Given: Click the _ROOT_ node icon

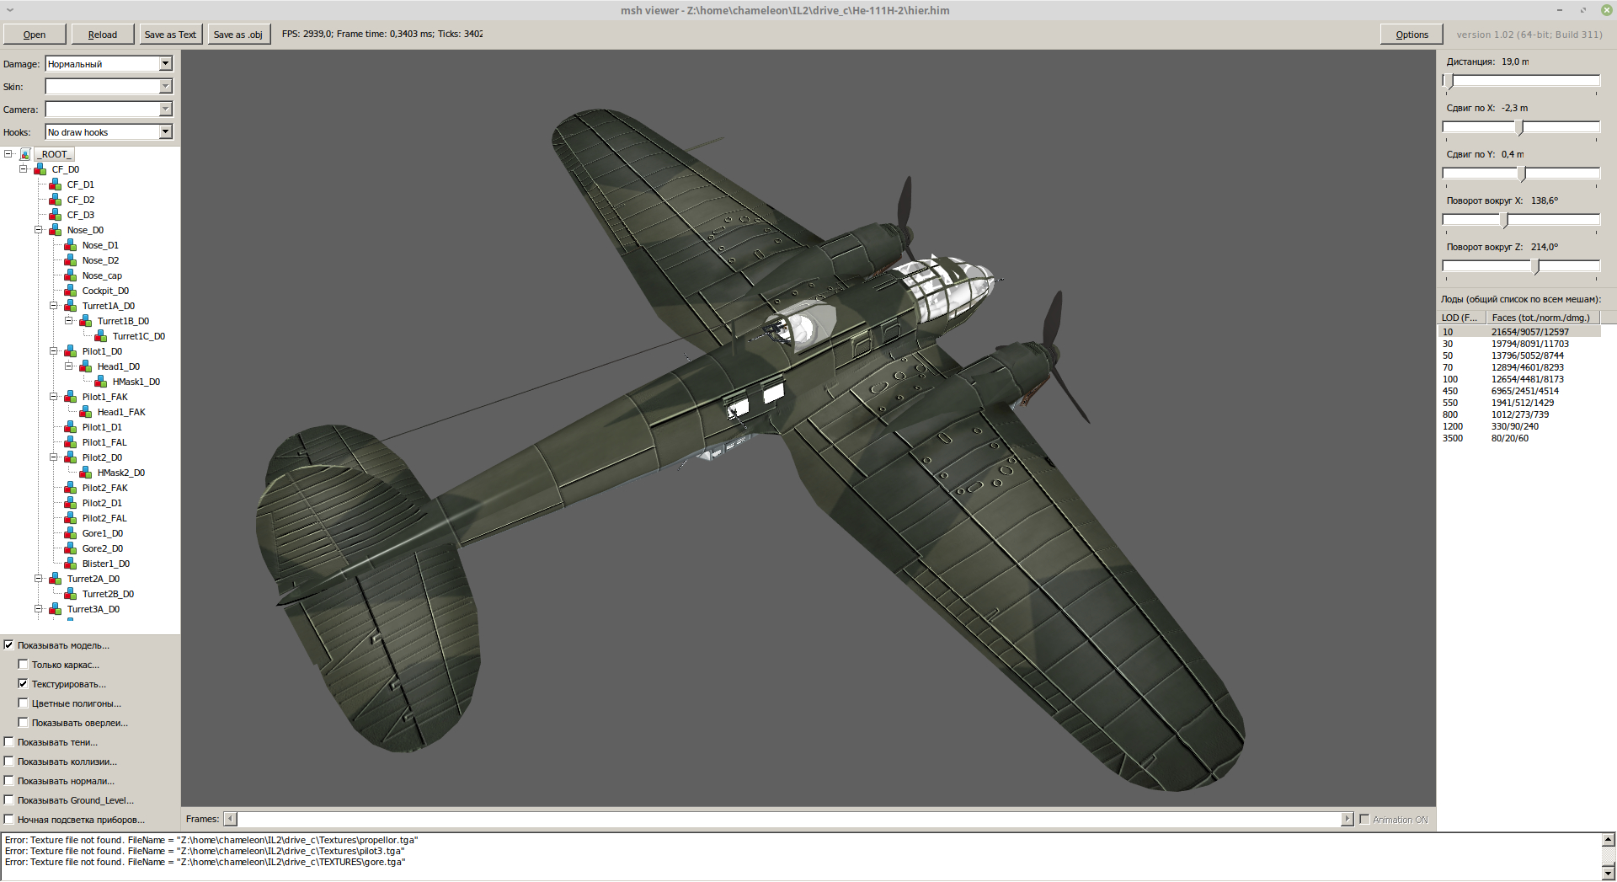Looking at the screenshot, I should coord(25,154).
